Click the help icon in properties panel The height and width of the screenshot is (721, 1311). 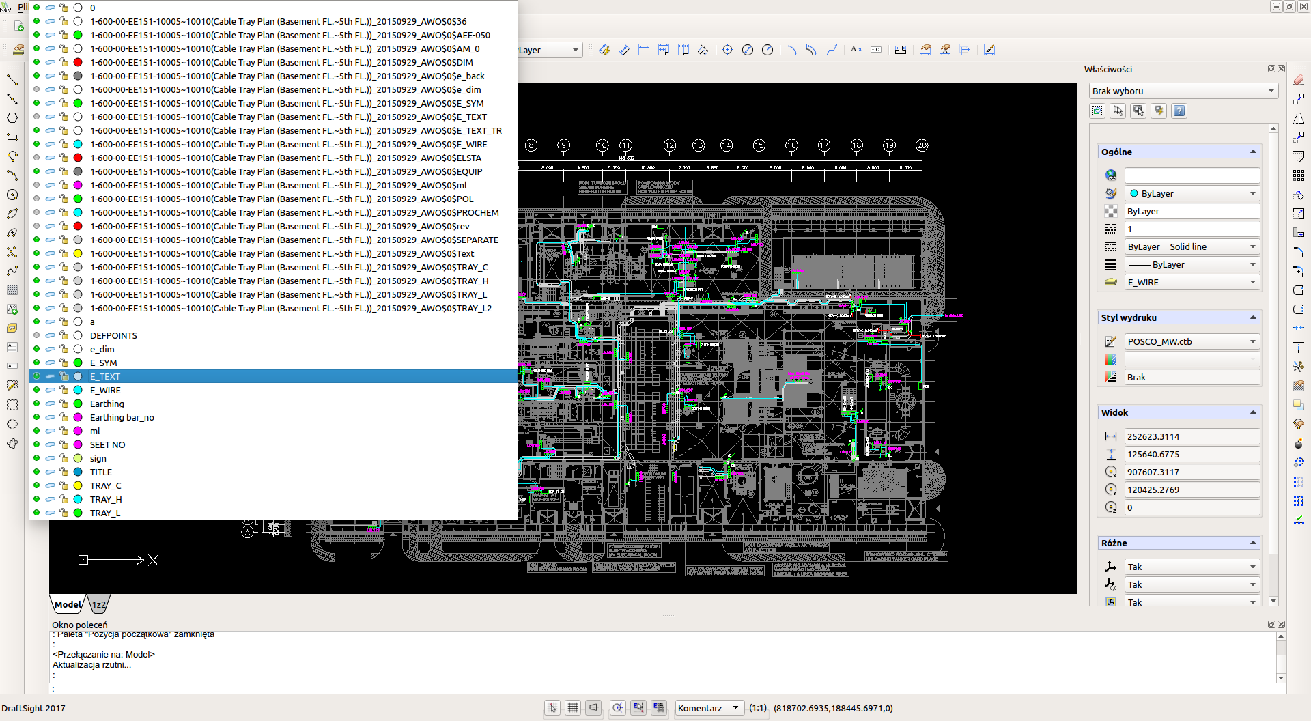[x=1179, y=111]
